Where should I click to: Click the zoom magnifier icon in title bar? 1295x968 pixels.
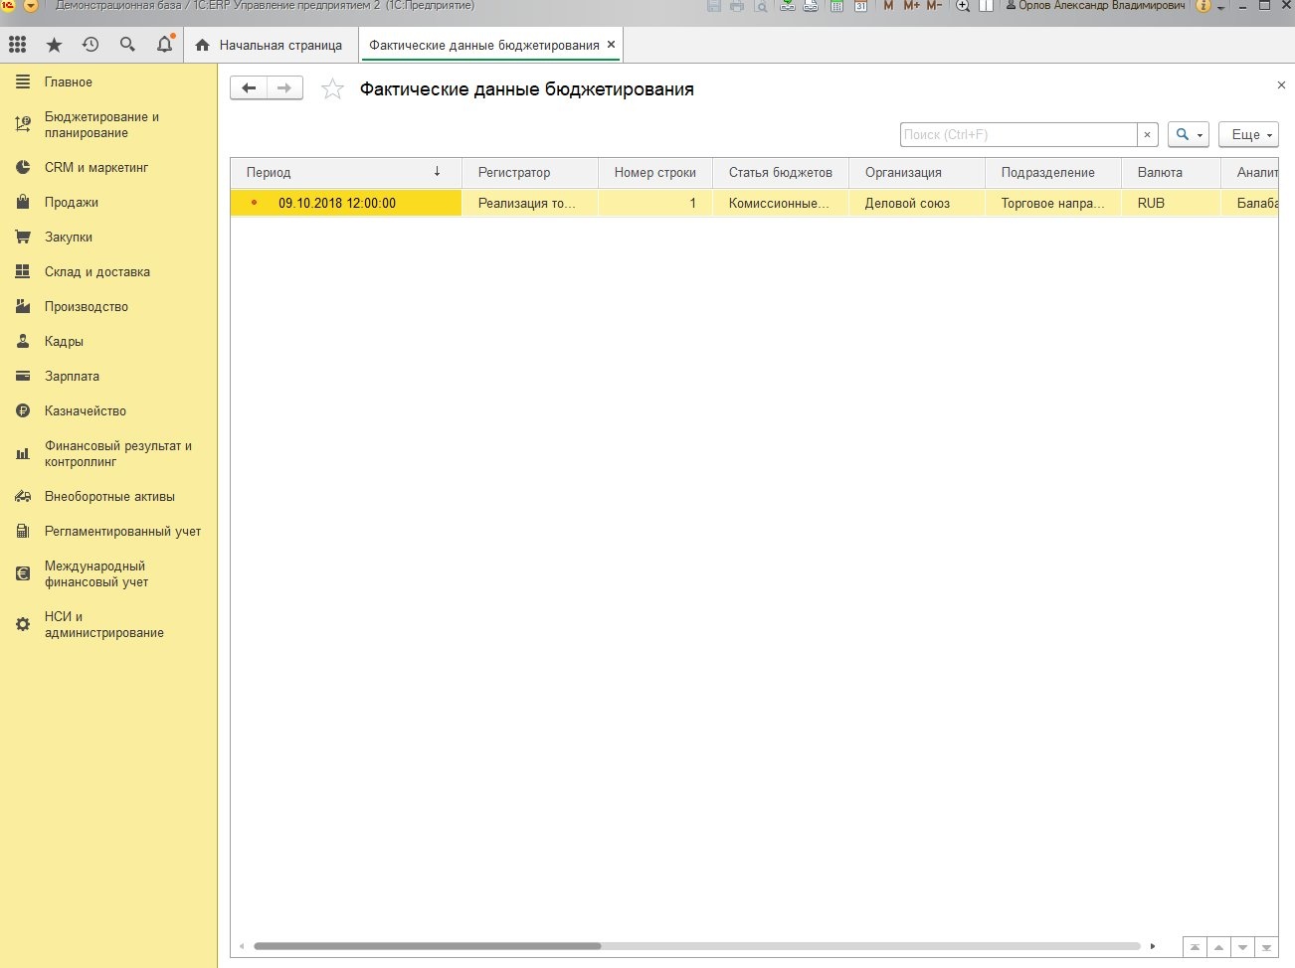tap(963, 6)
